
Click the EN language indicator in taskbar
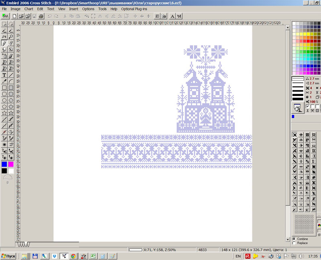238,256
